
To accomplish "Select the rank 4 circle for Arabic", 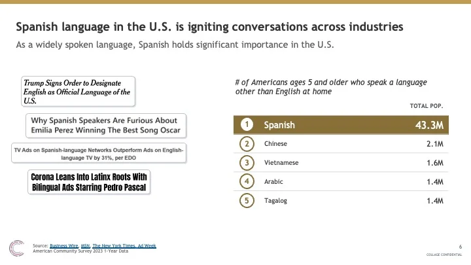I will click(x=247, y=181).
